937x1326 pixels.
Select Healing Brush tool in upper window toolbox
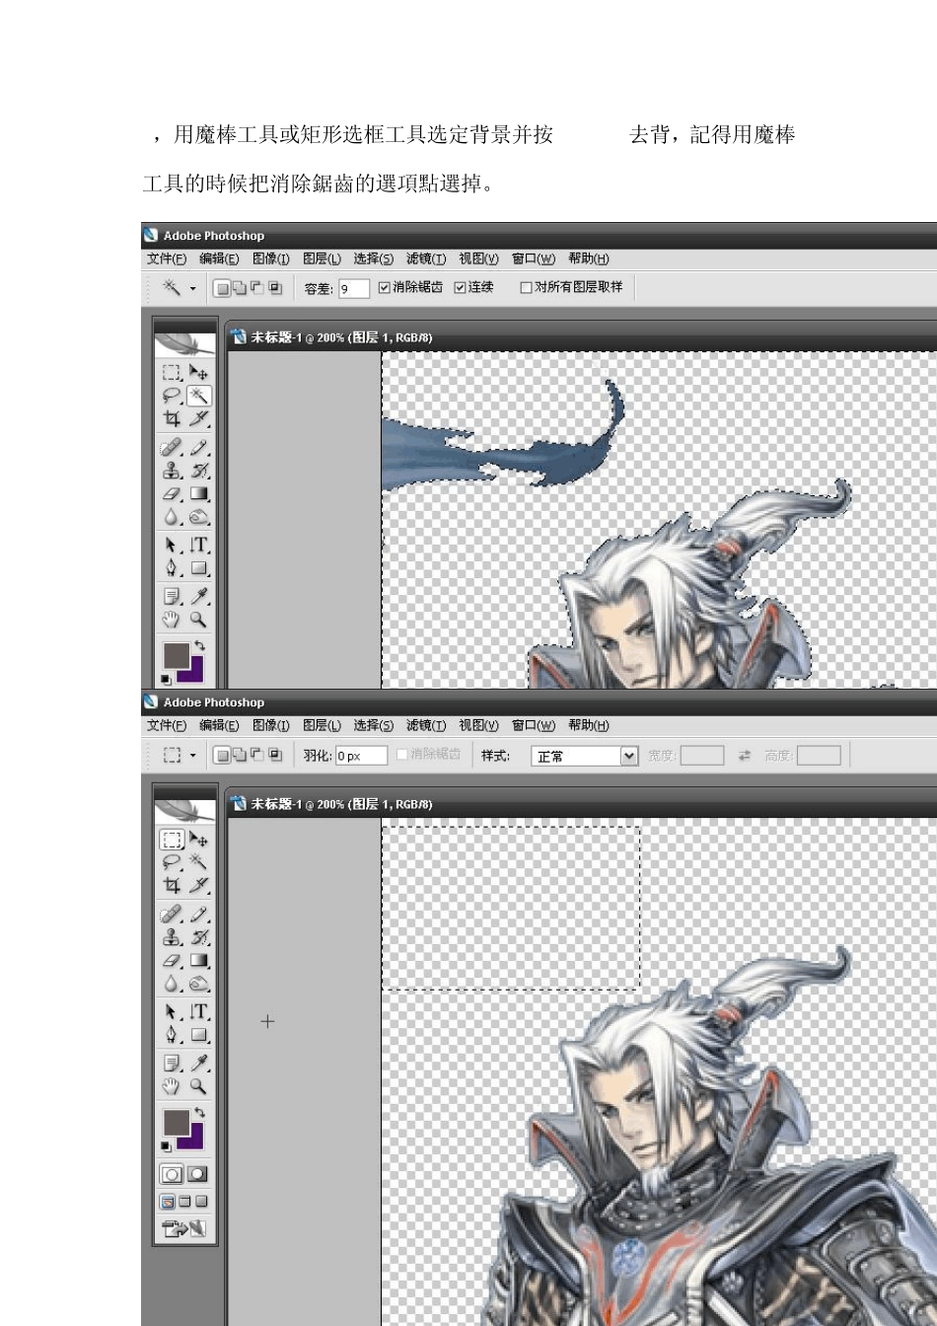tap(173, 448)
